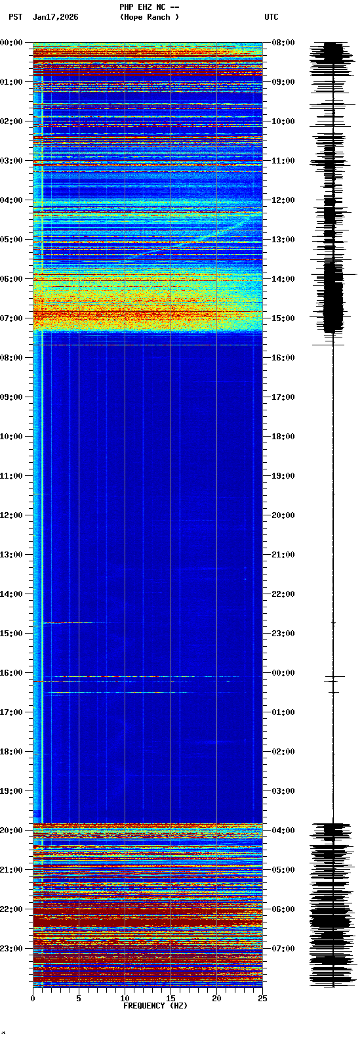Click the '14:00' UTC time label
Image resolution: width=362 pixels, height=1040 pixels.
(283, 279)
